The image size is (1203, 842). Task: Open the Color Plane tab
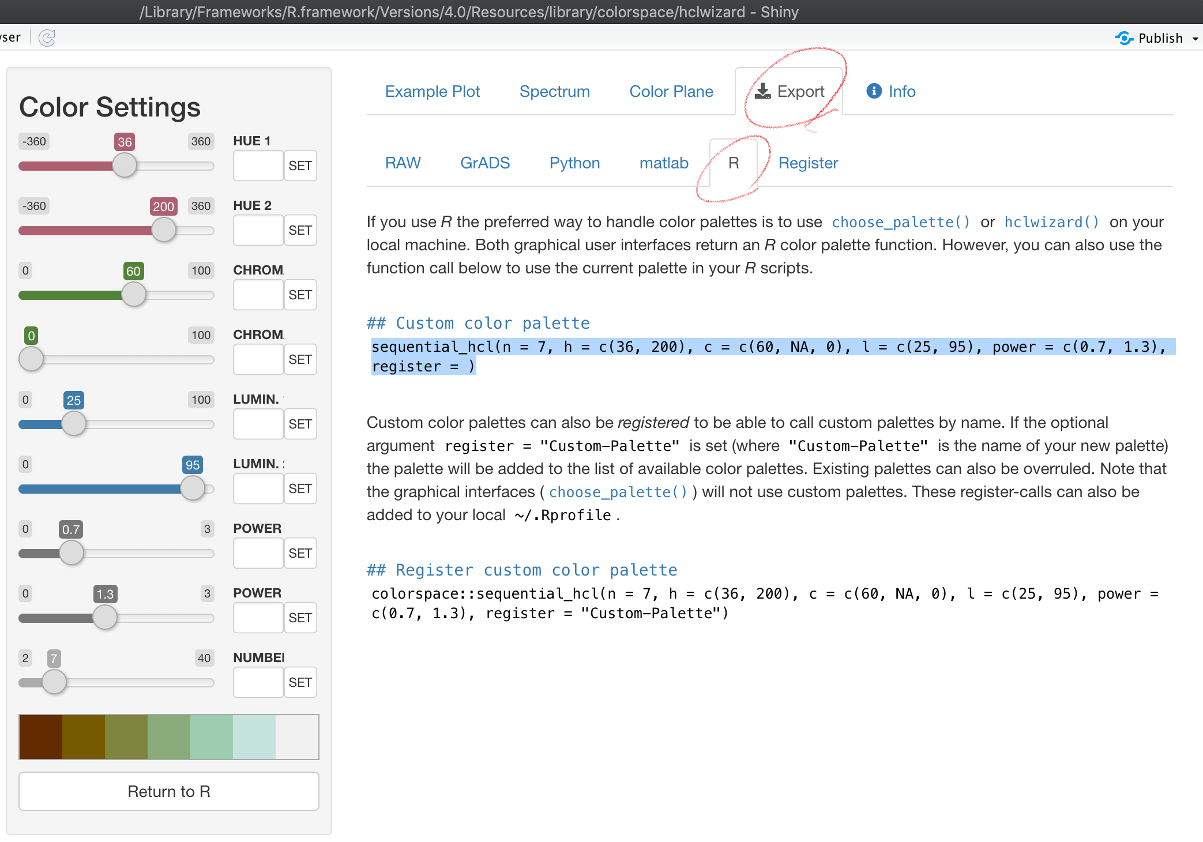click(x=671, y=91)
